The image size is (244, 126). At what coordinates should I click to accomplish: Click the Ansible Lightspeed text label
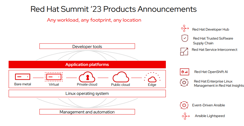coord(210,116)
